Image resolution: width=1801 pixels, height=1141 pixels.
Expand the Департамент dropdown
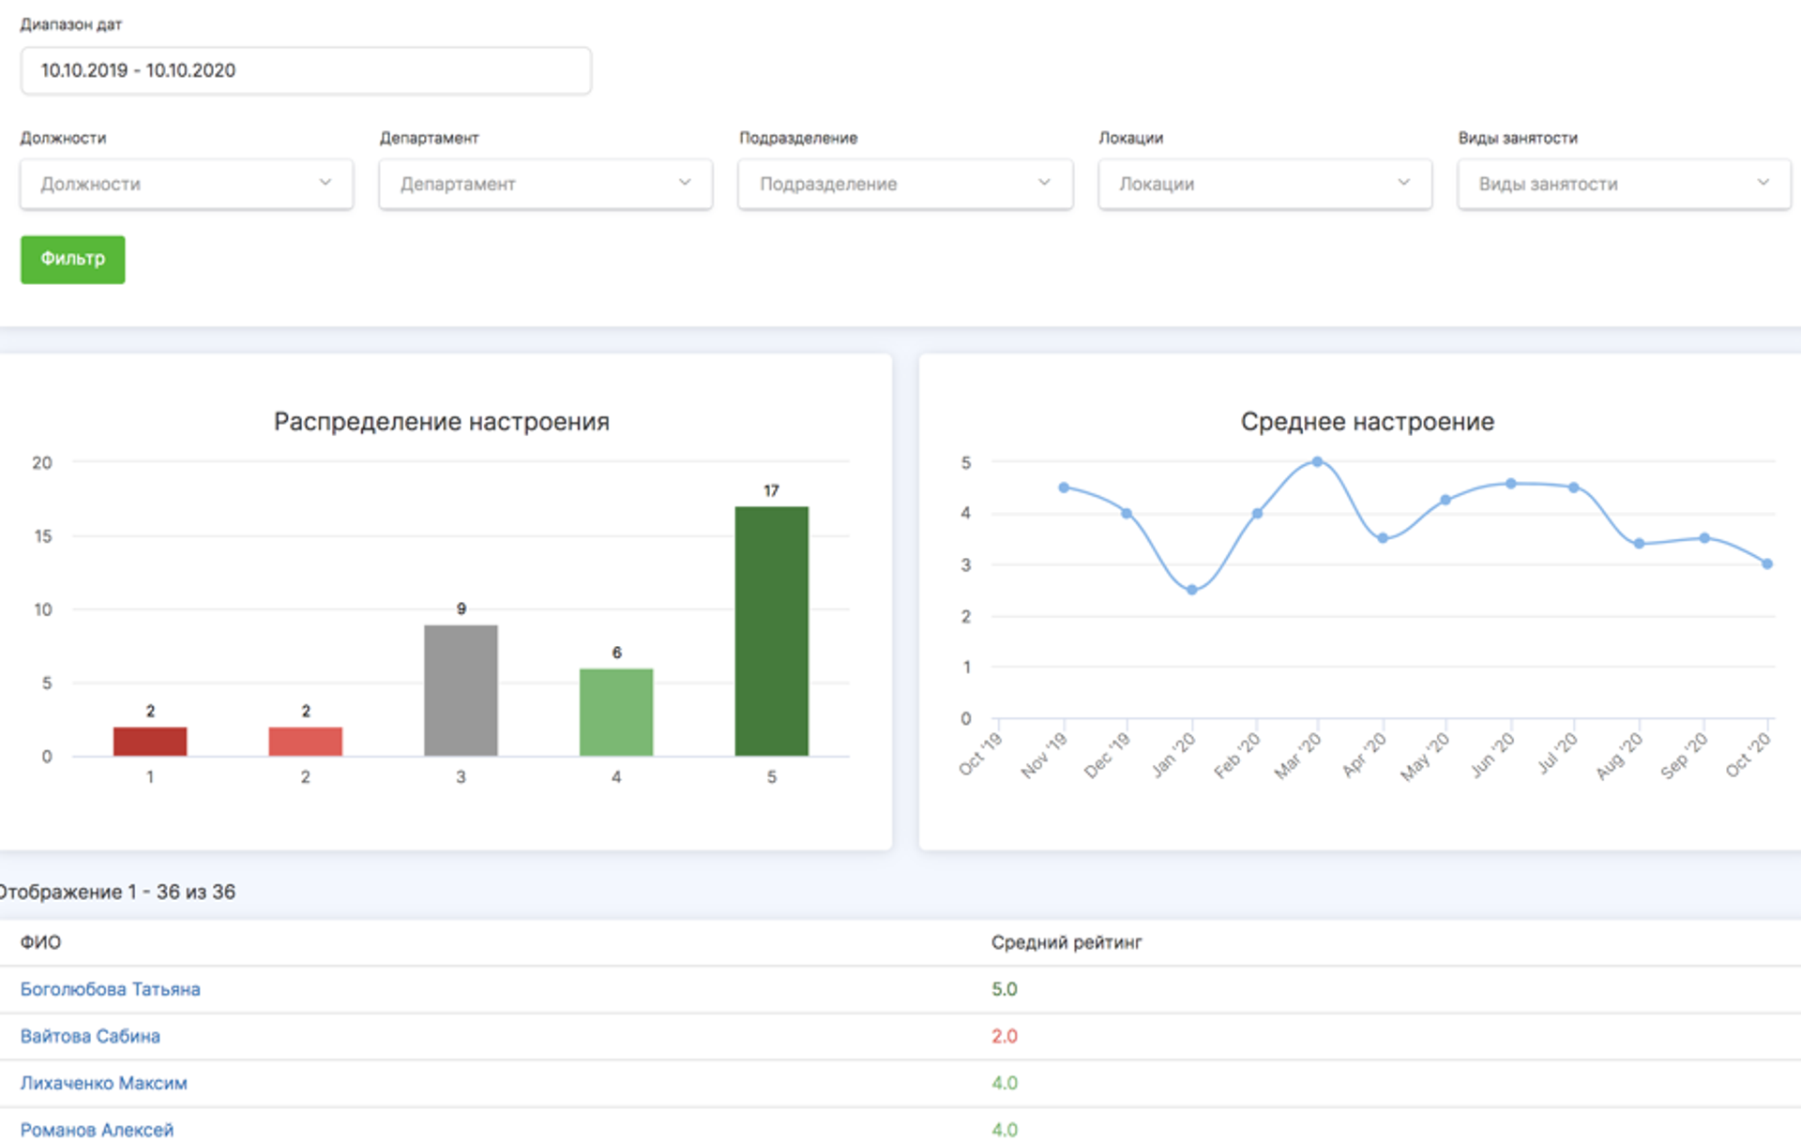pyautogui.click(x=546, y=184)
